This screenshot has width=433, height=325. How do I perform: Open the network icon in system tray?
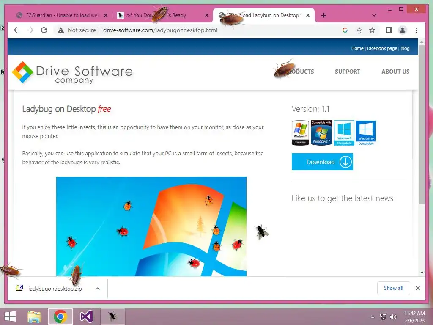click(x=383, y=317)
